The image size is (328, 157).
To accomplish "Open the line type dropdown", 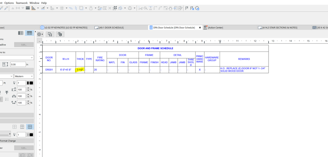I will coord(6,134).
